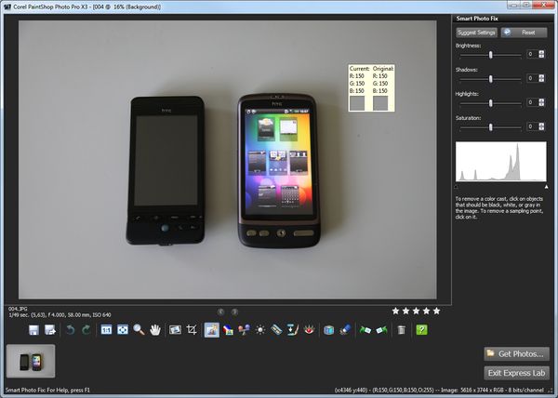558x398 pixels.
Task: Click the Straighten ruler tool icon
Action: pos(276,330)
